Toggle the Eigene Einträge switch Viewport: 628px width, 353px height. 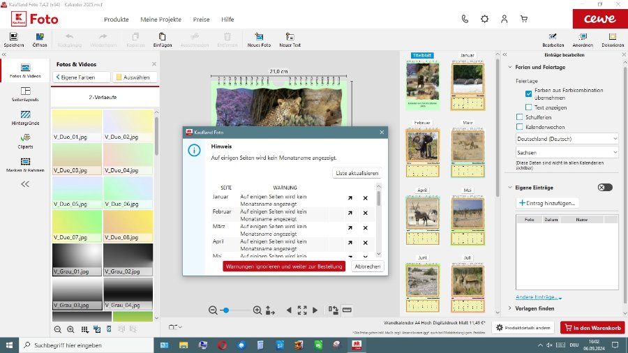point(605,187)
